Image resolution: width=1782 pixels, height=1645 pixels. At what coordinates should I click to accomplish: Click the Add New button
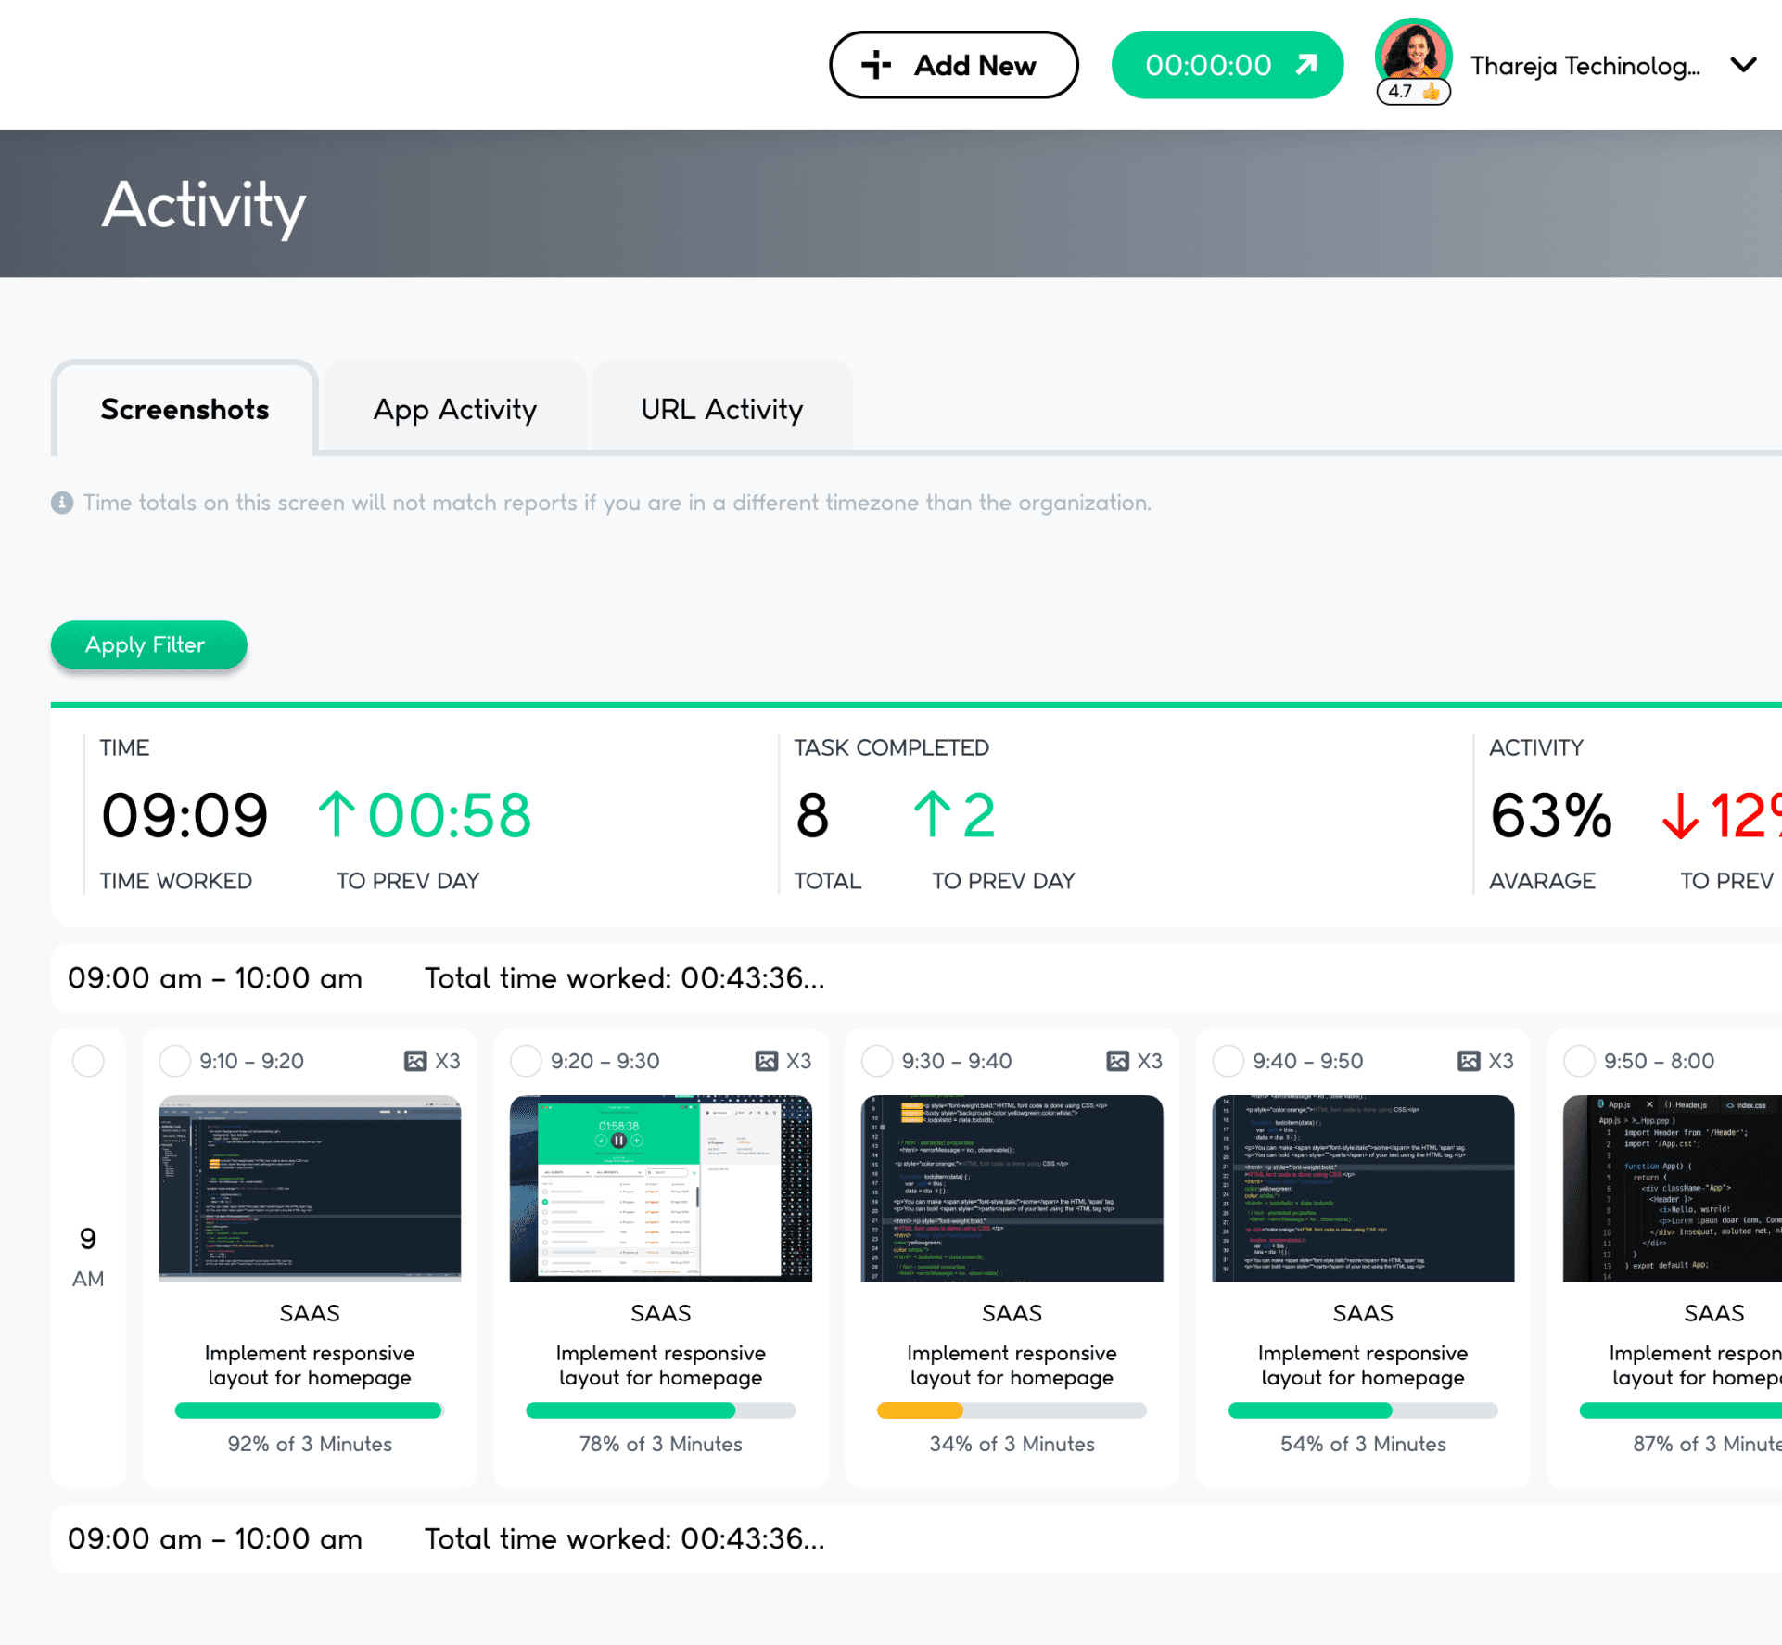click(953, 65)
